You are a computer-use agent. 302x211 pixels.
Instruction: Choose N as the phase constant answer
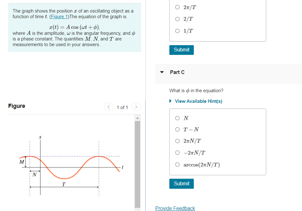click(x=177, y=118)
